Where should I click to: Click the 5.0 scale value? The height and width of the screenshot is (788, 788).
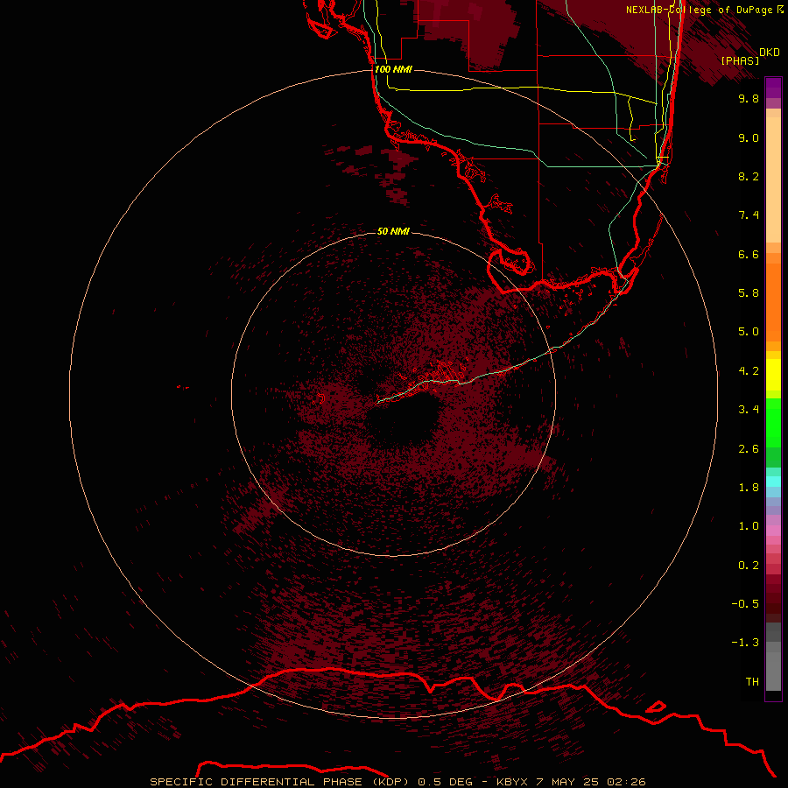[749, 332]
